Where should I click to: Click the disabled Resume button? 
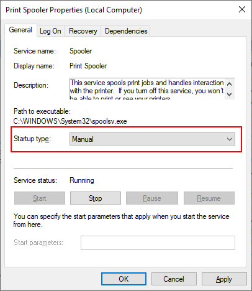point(209,198)
